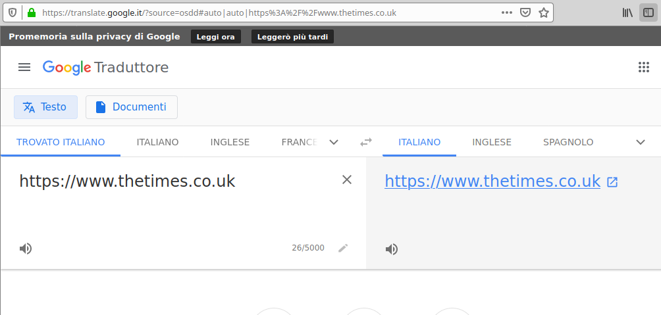This screenshot has width=661, height=315.
Task: Select INGLESE as source language
Action: (230, 142)
